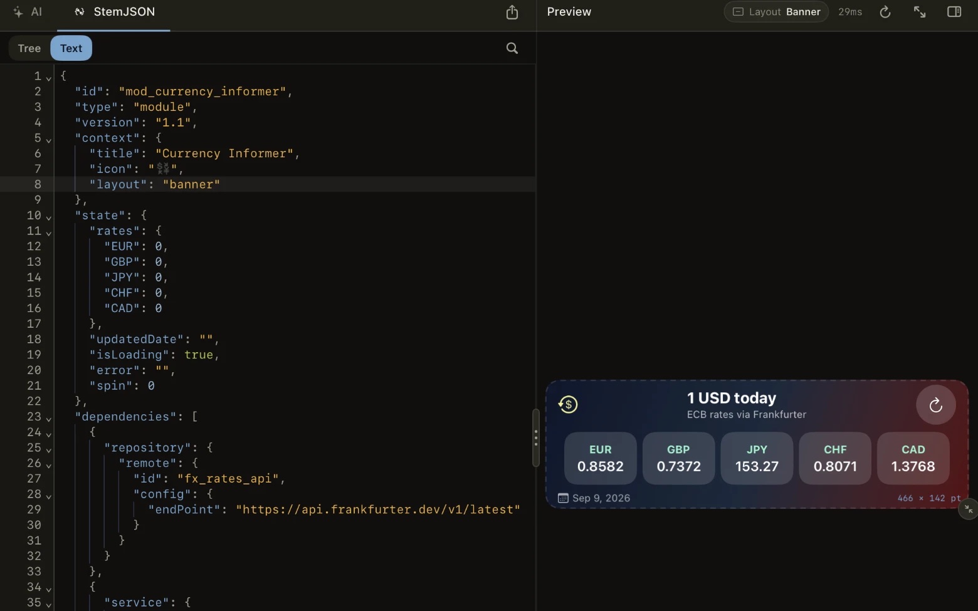
Task: Click the "mod_currency_informer" id value
Action: point(202,91)
